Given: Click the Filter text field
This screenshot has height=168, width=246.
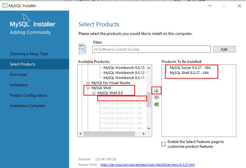Looking at the screenshot, I should tap(151, 49).
